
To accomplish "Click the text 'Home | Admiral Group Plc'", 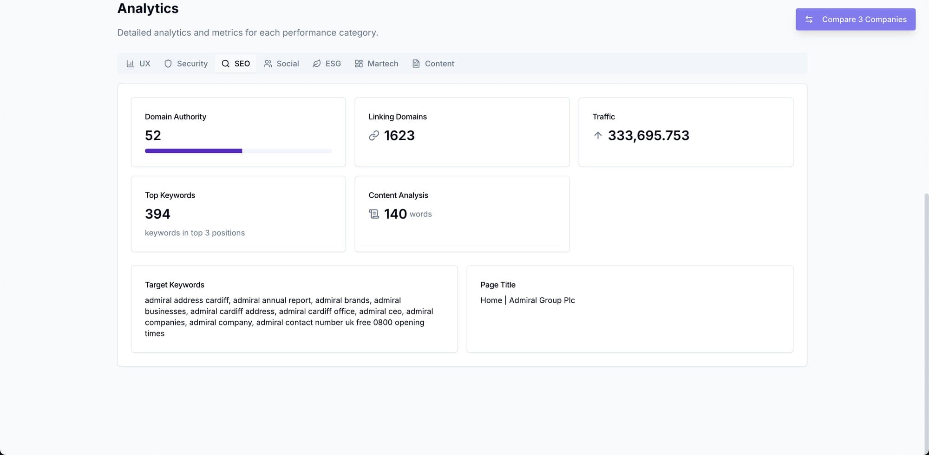I will tap(528, 300).
